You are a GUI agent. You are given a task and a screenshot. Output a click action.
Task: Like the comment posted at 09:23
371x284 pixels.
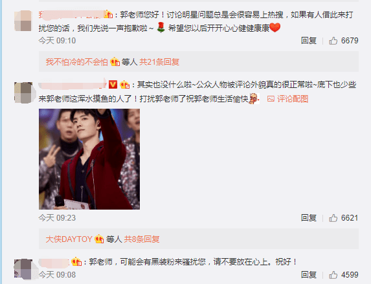click(333, 218)
